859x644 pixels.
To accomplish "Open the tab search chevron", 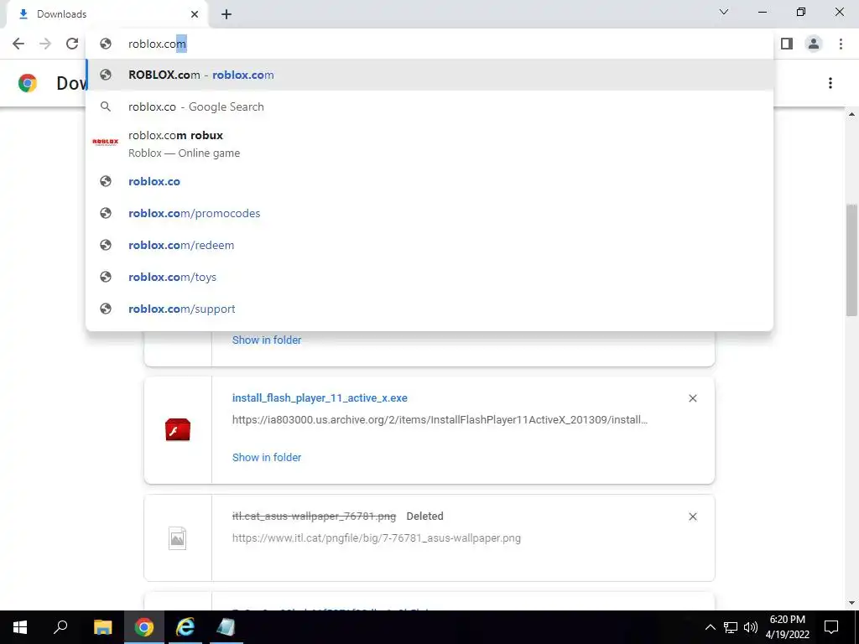I will click(724, 12).
